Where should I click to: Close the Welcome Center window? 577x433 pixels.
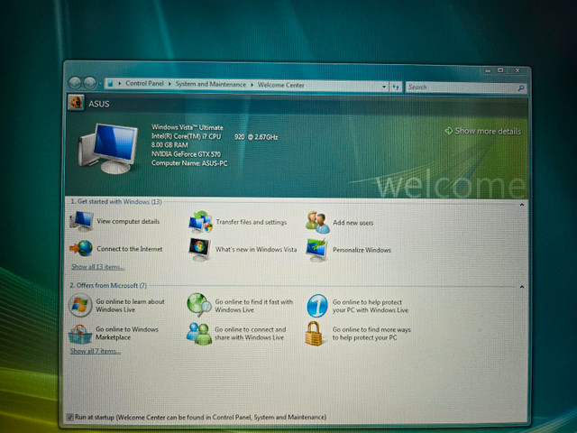click(517, 70)
